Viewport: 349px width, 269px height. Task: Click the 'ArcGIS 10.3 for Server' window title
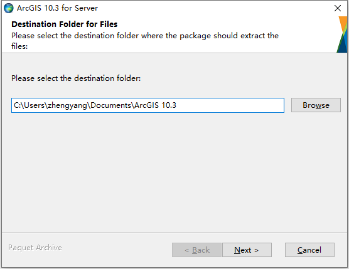pyautogui.click(x=57, y=8)
